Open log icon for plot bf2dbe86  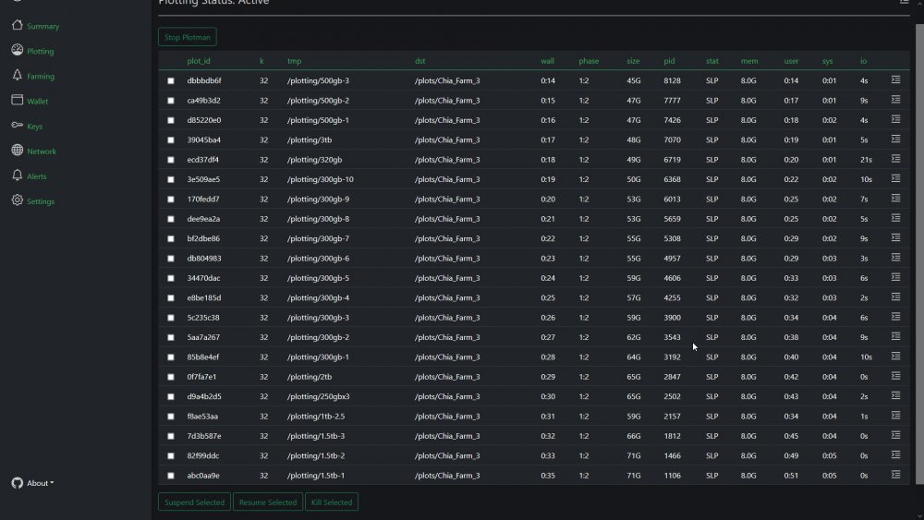(x=895, y=237)
